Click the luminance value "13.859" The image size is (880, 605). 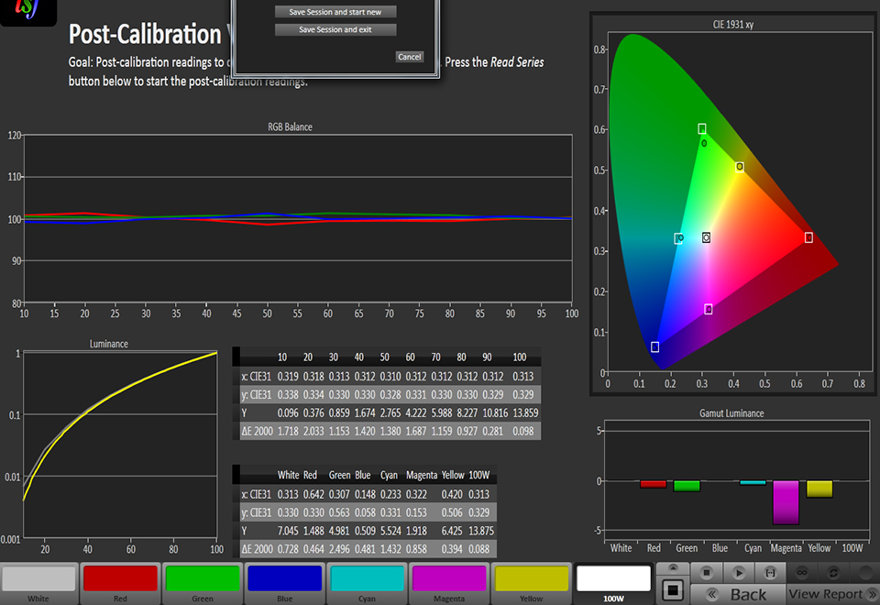525,412
